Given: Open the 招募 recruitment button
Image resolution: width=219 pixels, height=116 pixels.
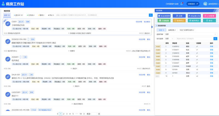Looking at the screenshot, I should coord(179,16).
